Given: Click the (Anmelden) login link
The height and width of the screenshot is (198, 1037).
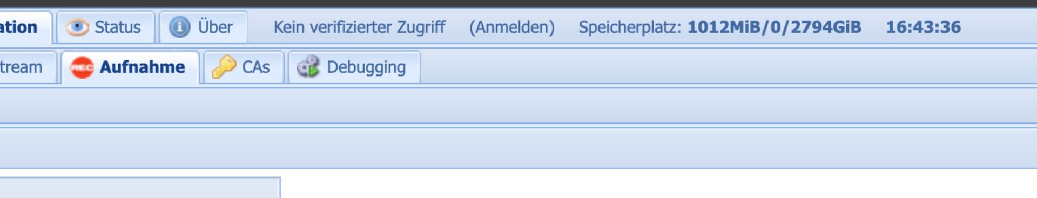Looking at the screenshot, I should (x=512, y=27).
